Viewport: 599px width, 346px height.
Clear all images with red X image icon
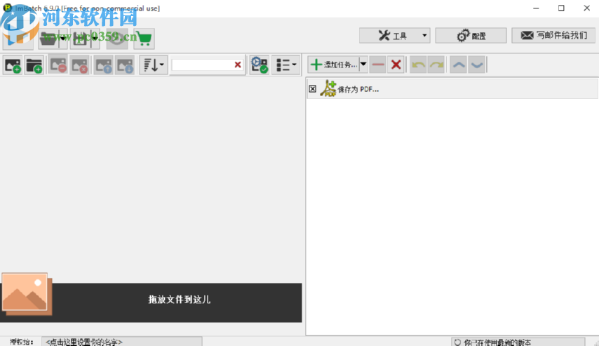79,65
